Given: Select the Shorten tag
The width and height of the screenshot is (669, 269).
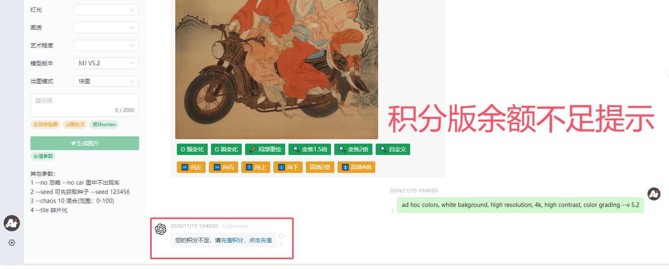Looking at the screenshot, I should click(x=104, y=125).
